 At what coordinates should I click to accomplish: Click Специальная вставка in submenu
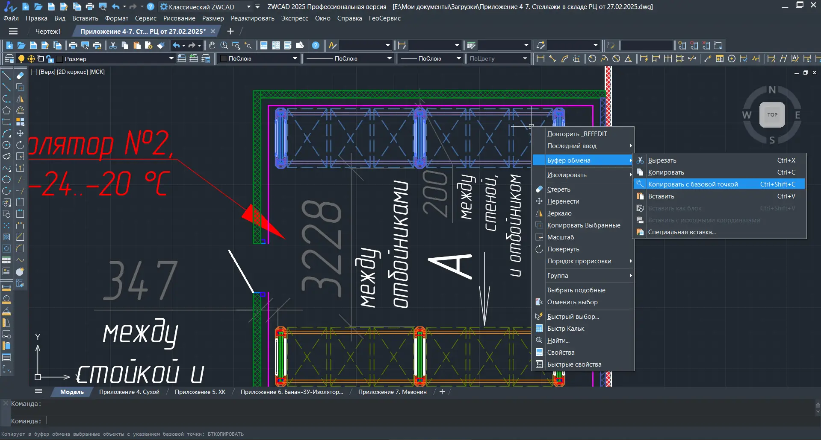coord(682,232)
